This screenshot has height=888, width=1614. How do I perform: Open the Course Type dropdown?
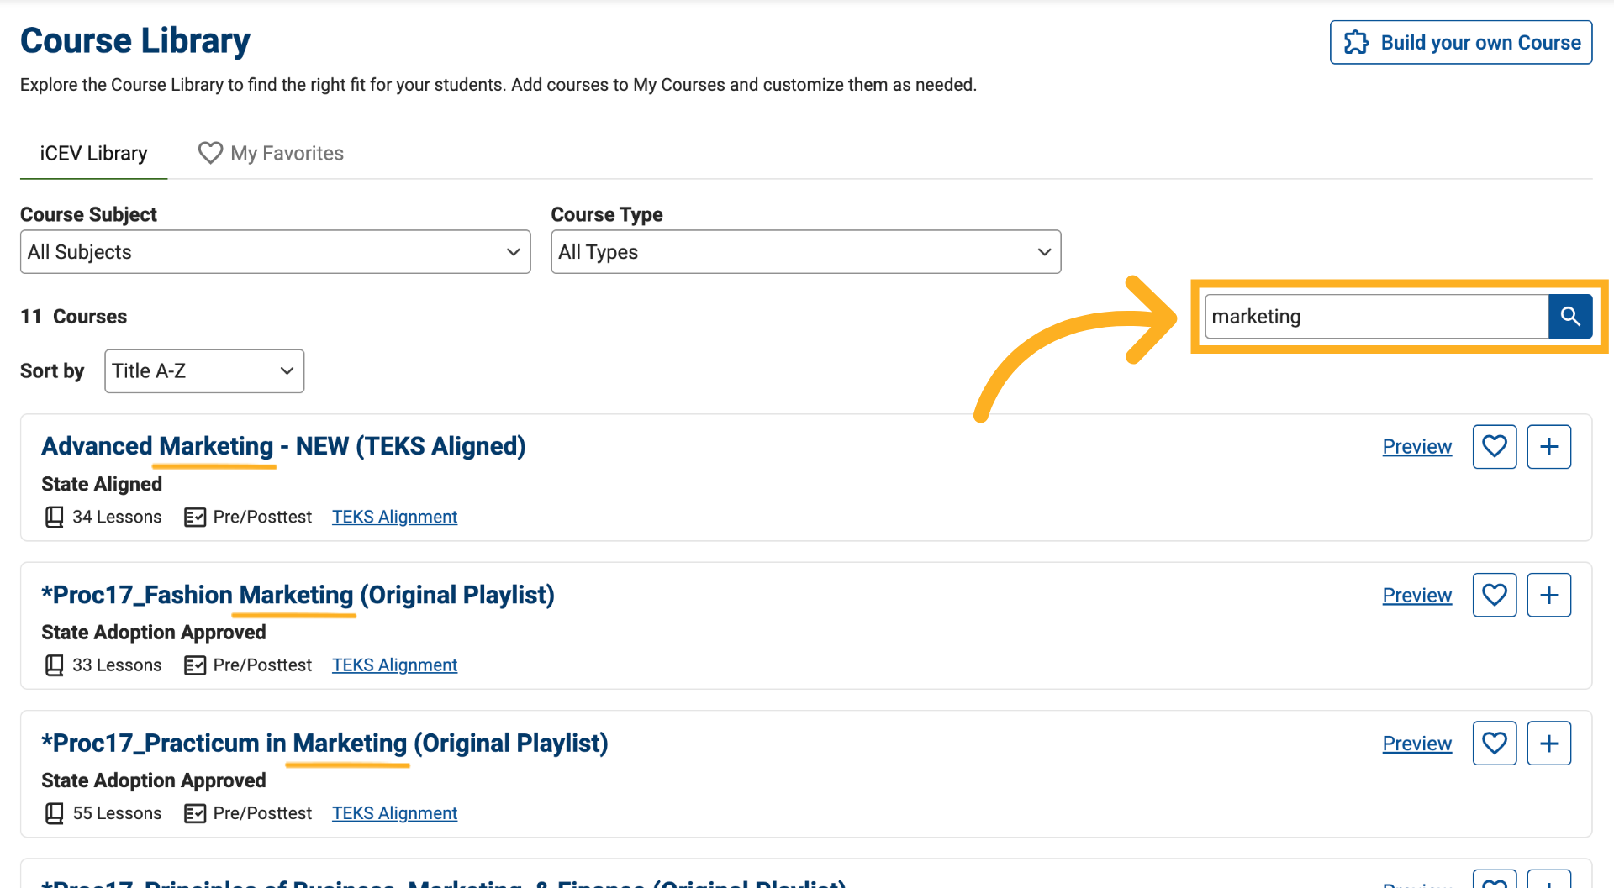805,252
